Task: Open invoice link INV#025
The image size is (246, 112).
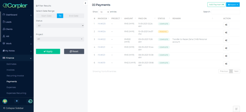Action: point(101,24)
